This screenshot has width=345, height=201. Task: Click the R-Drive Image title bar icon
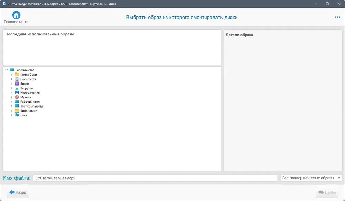[x=4, y=3]
